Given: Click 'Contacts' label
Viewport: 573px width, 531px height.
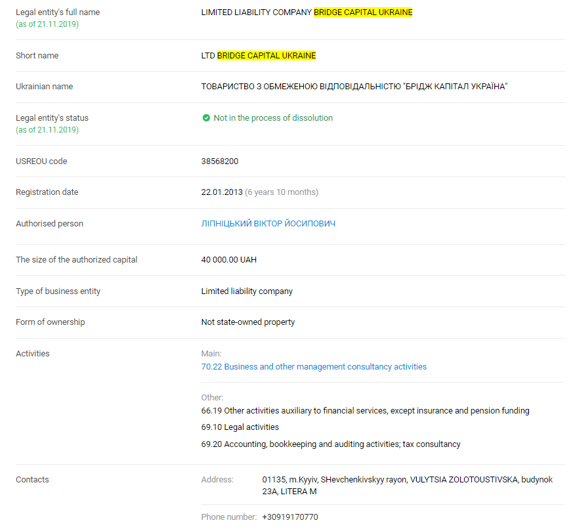Looking at the screenshot, I should pos(32,479).
